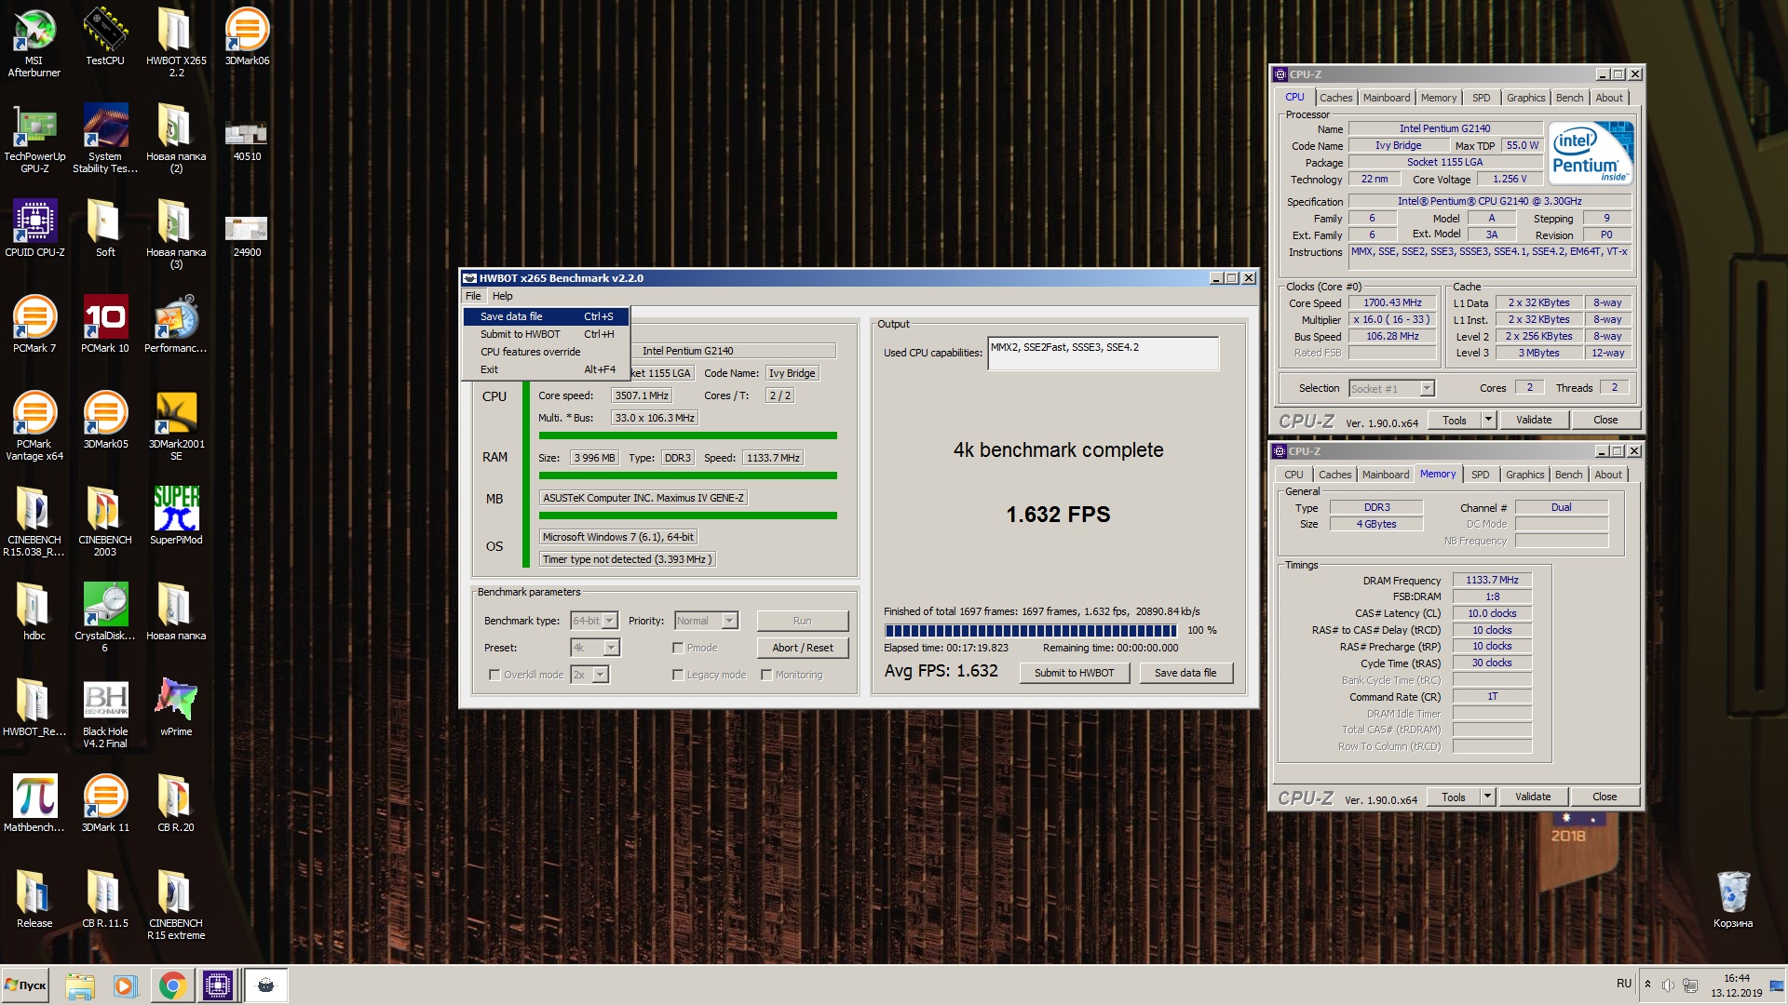Select CPU features override menu entry
The image size is (1788, 1005).
[546, 352]
